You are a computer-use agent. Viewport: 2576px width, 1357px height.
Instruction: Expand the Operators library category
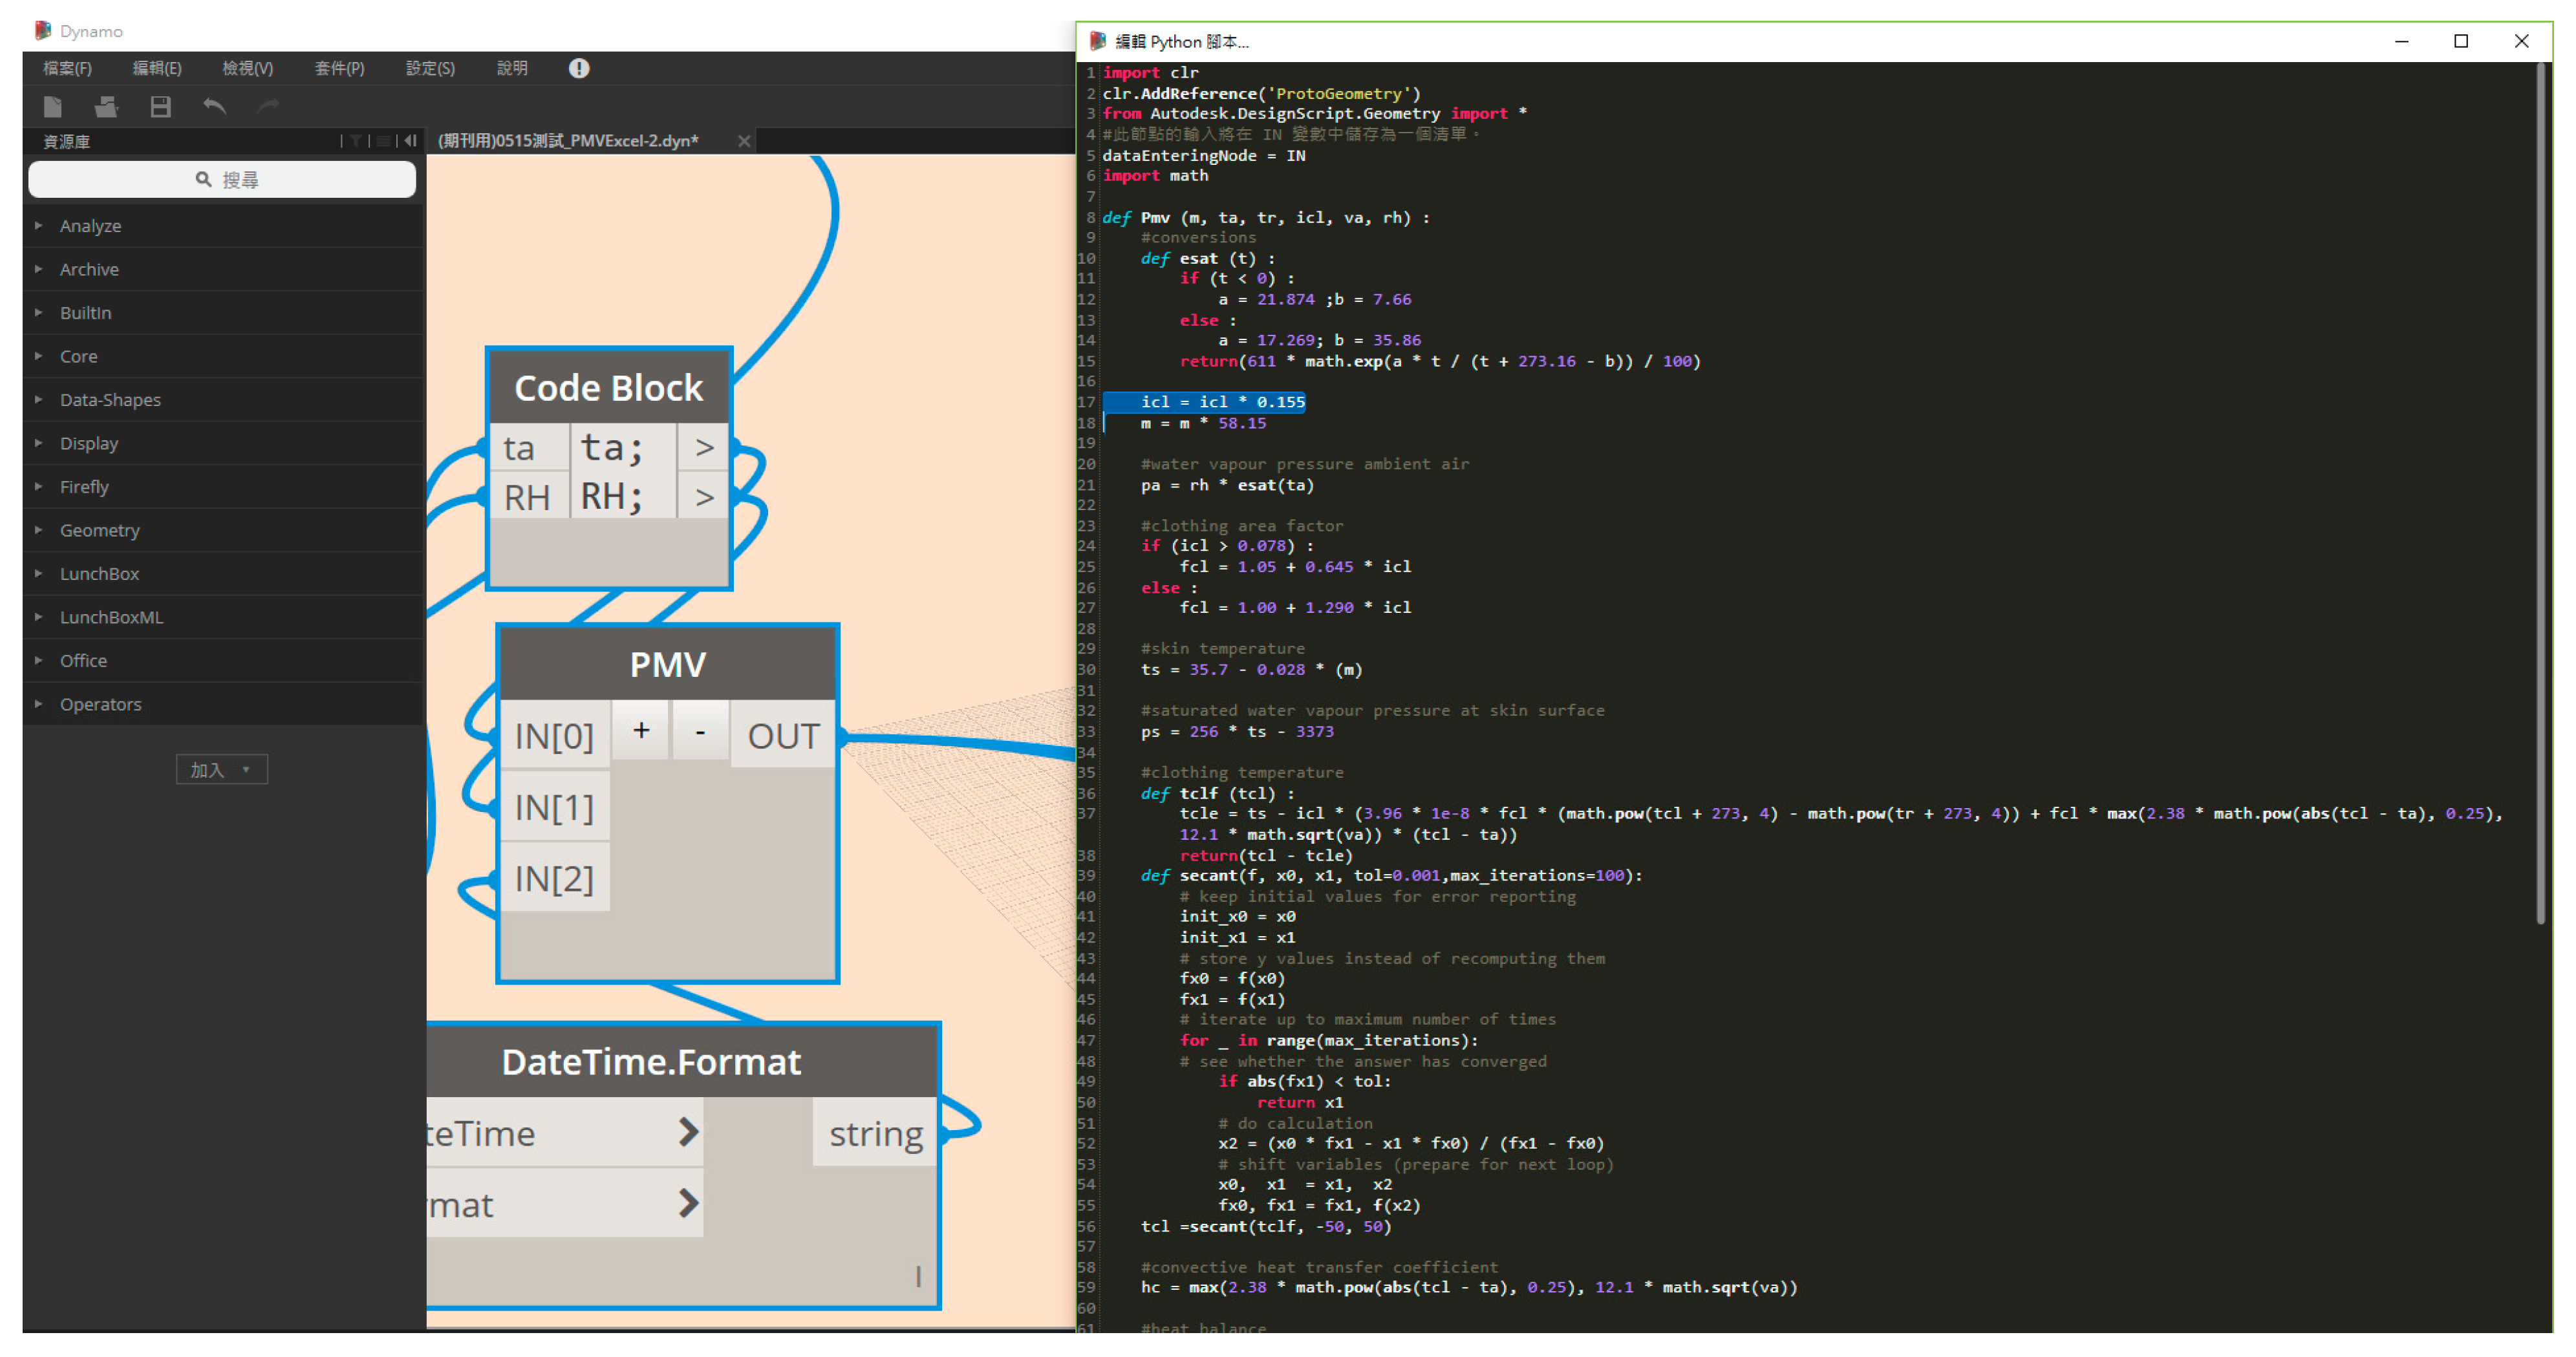(224, 704)
